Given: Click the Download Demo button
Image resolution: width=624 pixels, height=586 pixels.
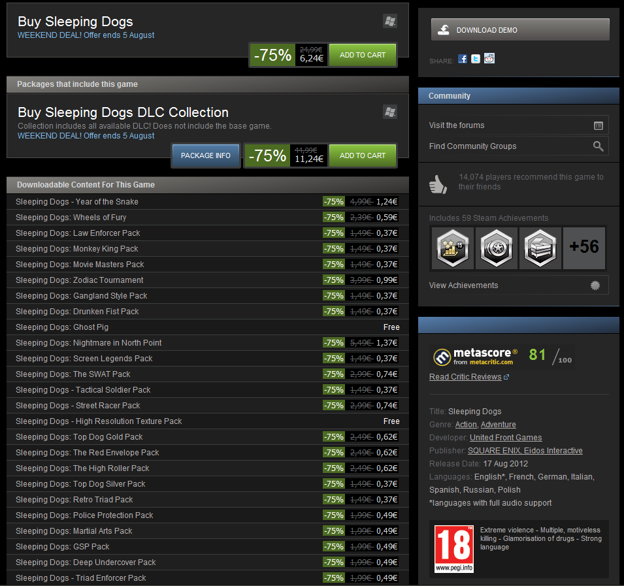Looking at the screenshot, I should (520, 29).
